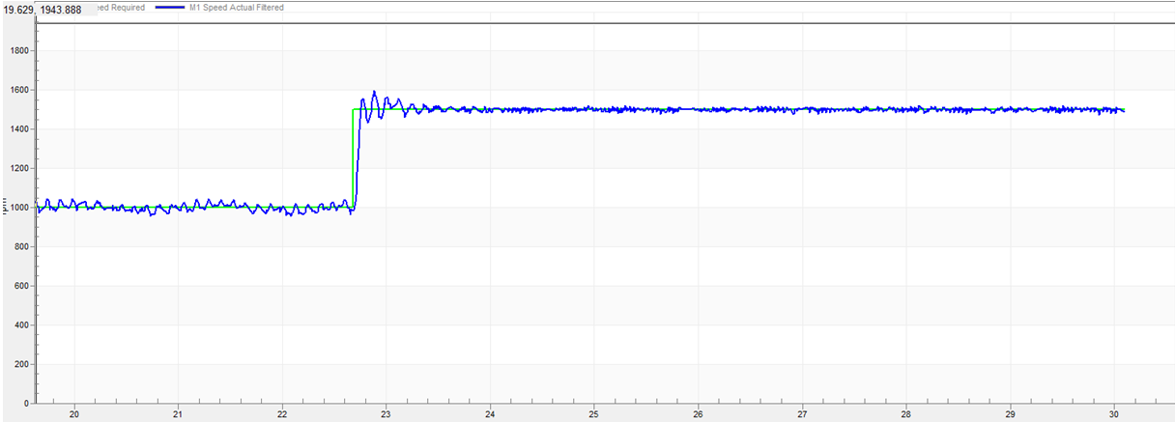Click the overshoot peak of the blue speed trace
1175x423 pixels.
pos(374,92)
